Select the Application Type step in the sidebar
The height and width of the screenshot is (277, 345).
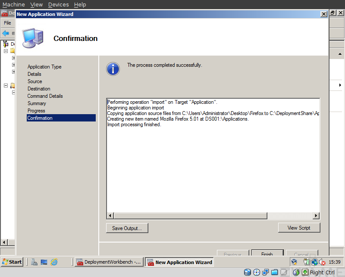[x=44, y=67]
